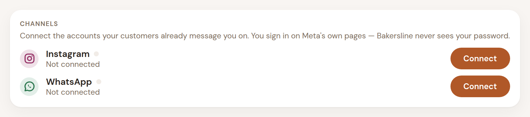Select the WhatsApp channel name
This screenshot has height=117, width=530.
pos(69,82)
